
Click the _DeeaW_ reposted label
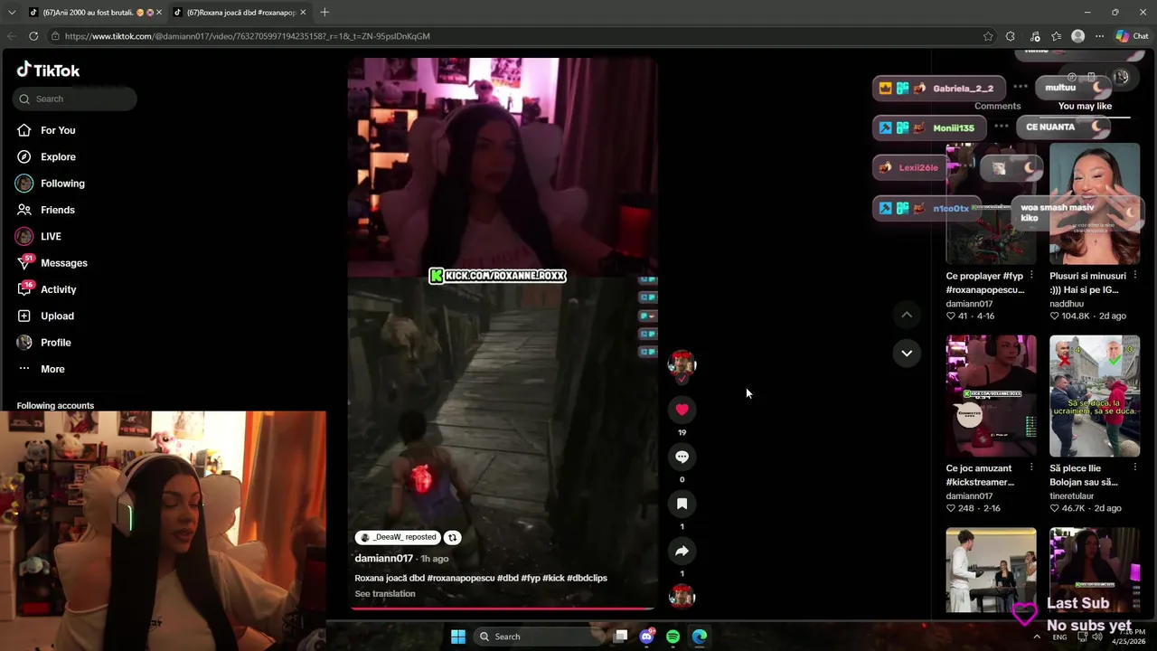coord(398,537)
